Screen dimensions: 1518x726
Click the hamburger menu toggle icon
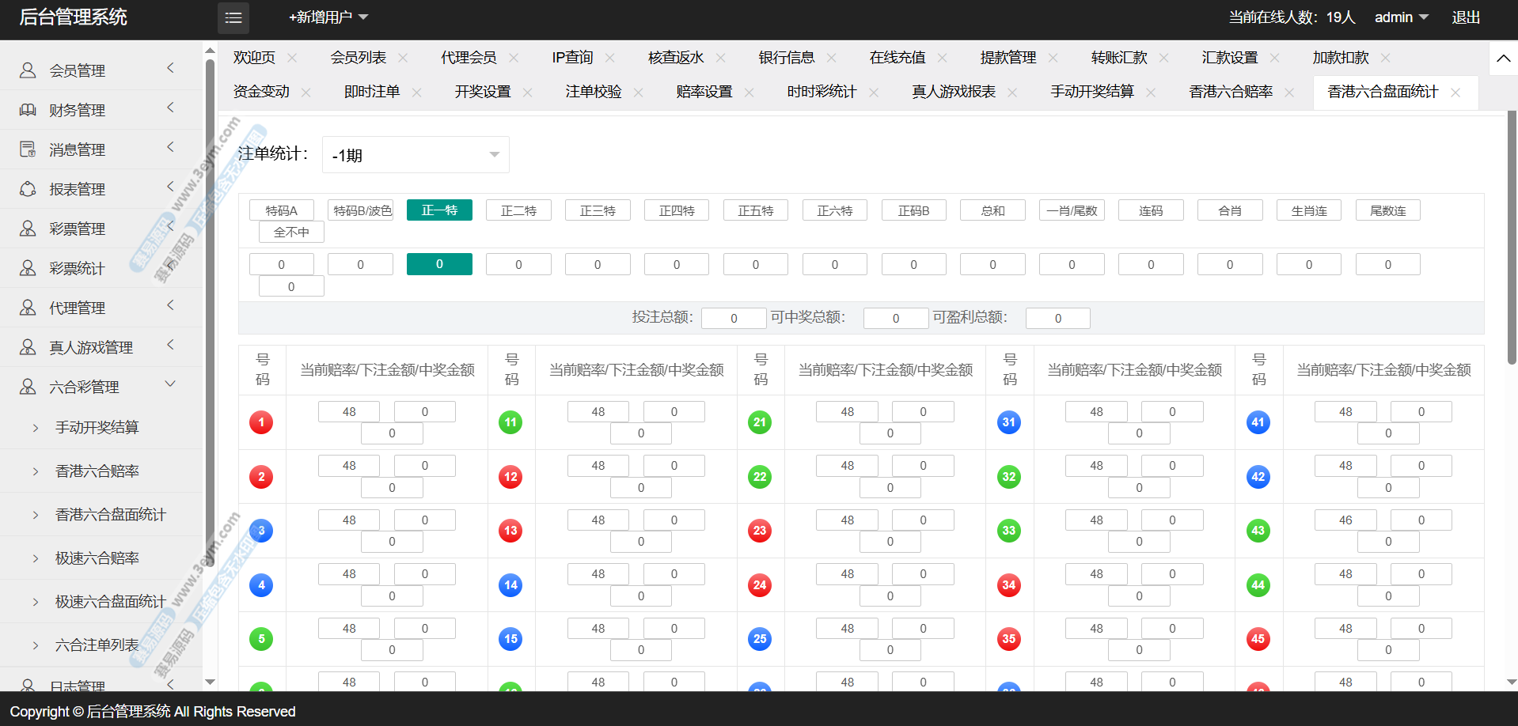tap(233, 17)
